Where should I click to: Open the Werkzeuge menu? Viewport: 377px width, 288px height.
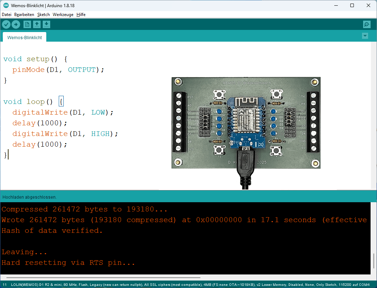tap(63, 15)
